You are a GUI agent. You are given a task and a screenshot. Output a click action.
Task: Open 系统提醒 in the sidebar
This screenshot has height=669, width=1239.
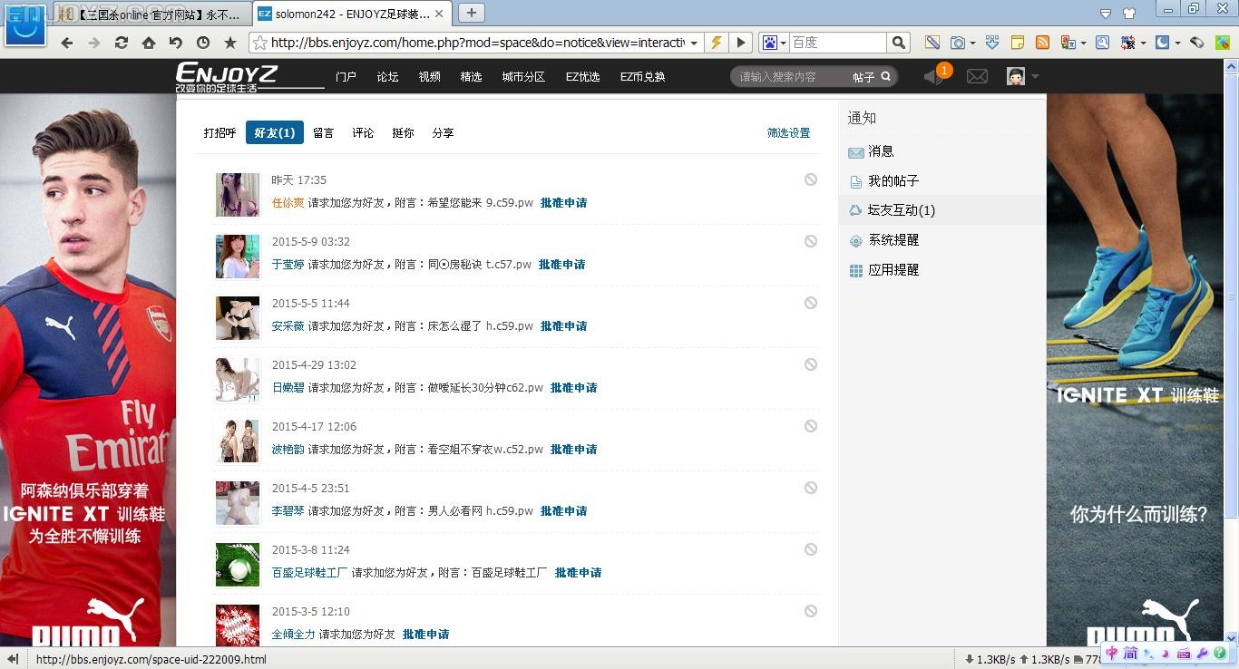(893, 240)
